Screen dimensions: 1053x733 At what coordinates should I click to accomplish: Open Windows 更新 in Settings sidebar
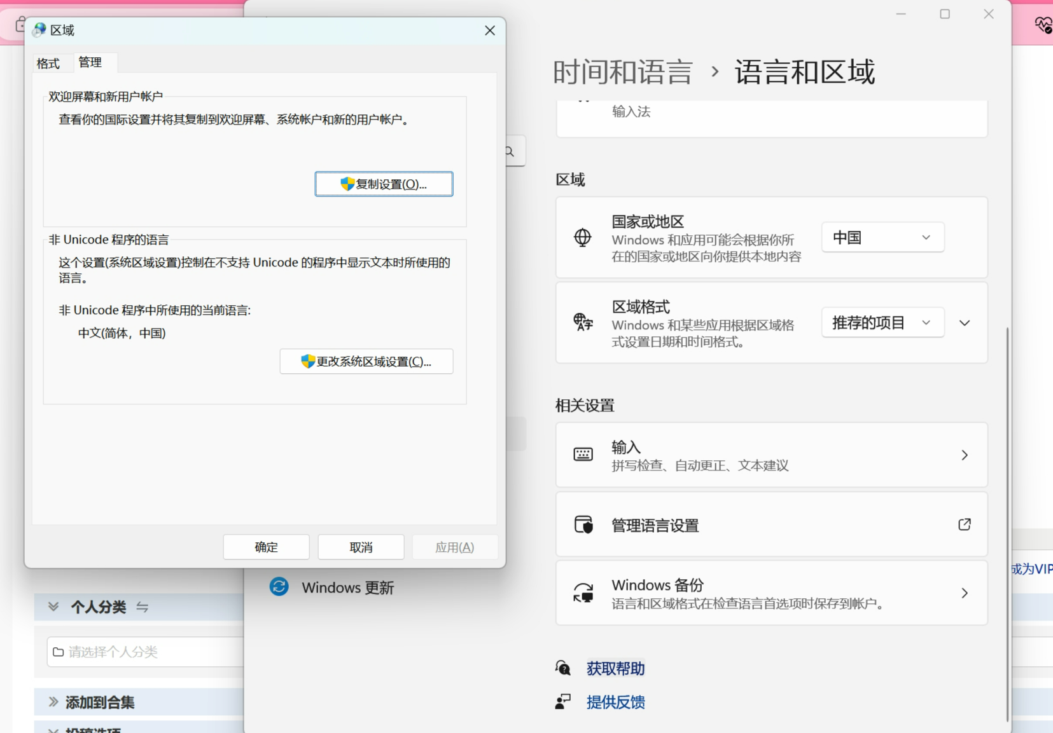tap(347, 587)
